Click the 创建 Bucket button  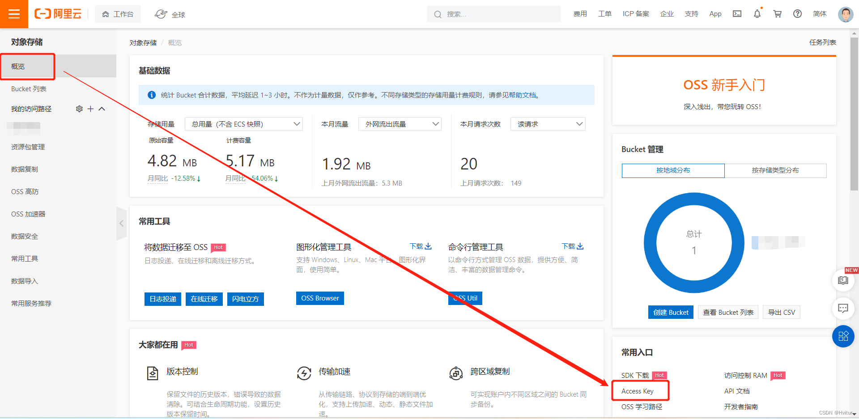pyautogui.click(x=671, y=312)
